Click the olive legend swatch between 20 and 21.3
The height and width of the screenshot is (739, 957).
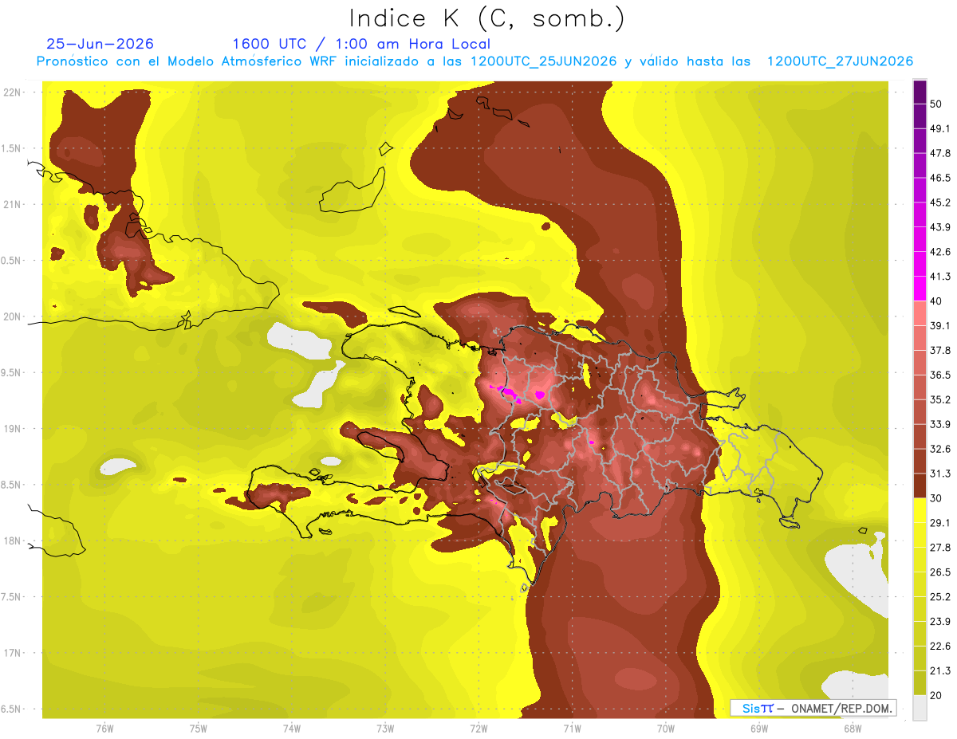tap(920, 682)
